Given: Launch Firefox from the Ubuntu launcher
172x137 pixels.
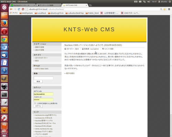Looking at the screenshot, I should point(4,23).
